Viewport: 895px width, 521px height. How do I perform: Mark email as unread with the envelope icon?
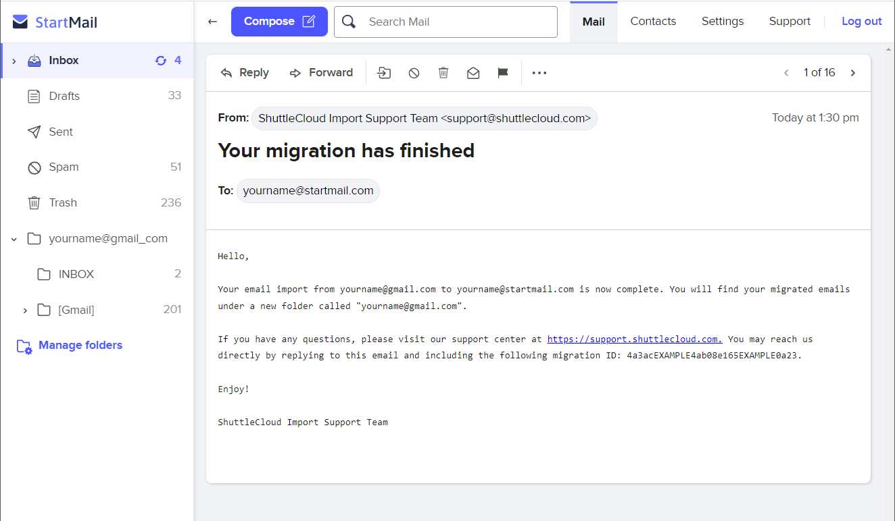pos(473,72)
